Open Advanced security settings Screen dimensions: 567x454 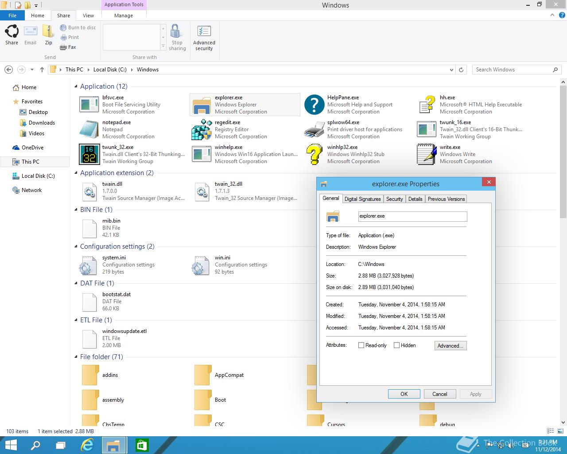pyautogui.click(x=204, y=38)
